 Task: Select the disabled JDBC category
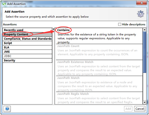click(x=27, y=56)
